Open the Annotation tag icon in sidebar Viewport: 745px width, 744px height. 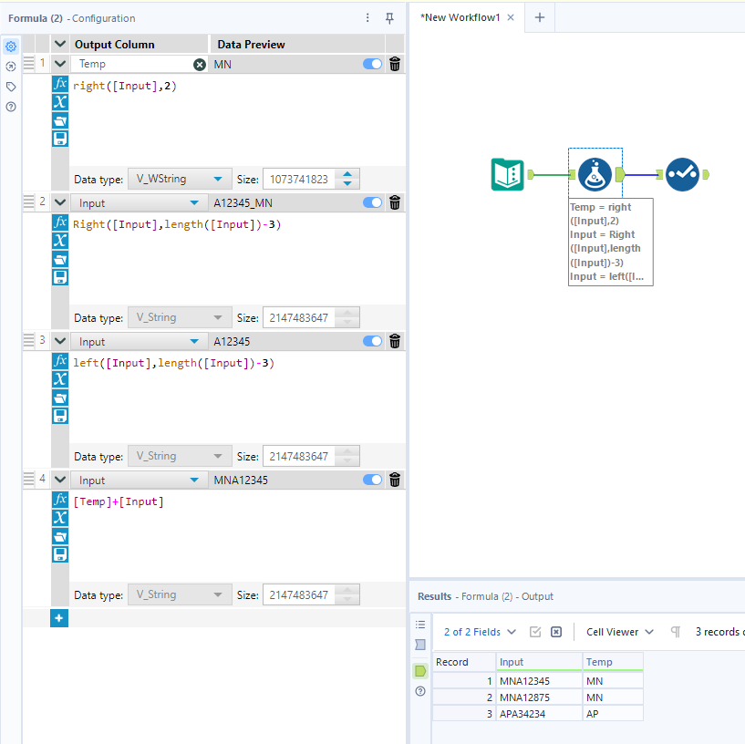tap(11, 87)
